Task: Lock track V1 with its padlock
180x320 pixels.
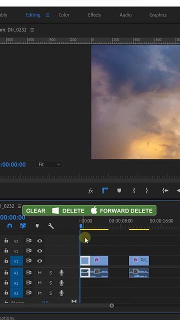Action: pyautogui.click(x=6, y=260)
